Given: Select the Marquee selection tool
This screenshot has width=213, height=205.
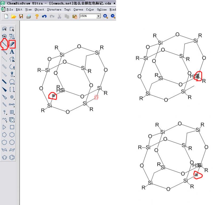Looking at the screenshot, I should (x=12, y=29).
